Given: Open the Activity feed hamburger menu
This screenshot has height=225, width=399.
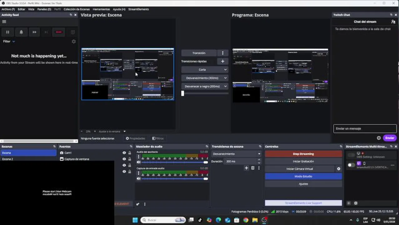Looking at the screenshot, I should pyautogui.click(x=4, y=22).
